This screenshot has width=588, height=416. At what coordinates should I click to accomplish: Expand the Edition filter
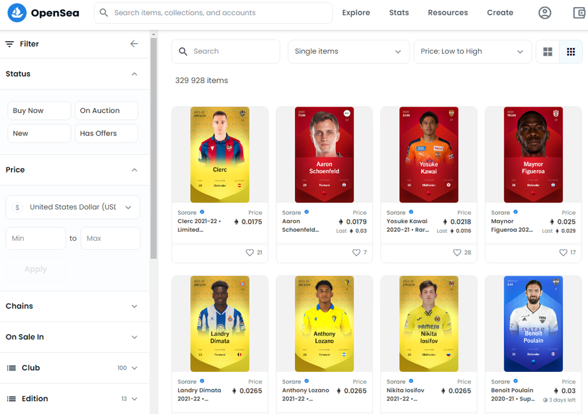pyautogui.click(x=134, y=399)
